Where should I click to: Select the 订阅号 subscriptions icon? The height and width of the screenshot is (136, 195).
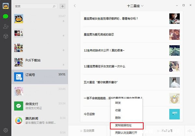coord(19,77)
